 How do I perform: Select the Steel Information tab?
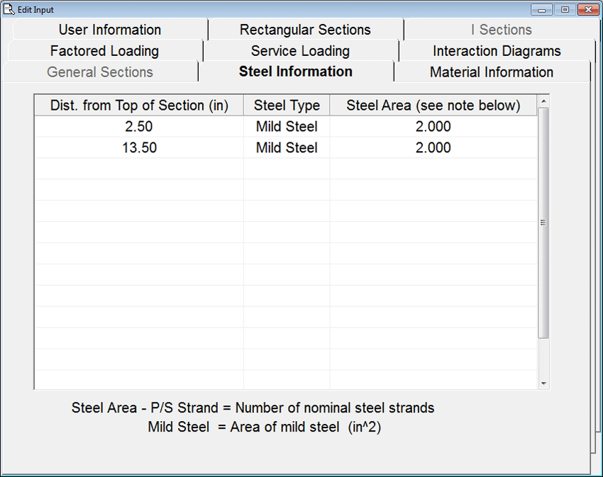296,72
